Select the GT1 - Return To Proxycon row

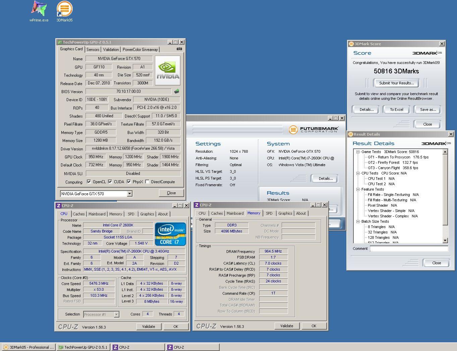pyautogui.click(x=398, y=157)
